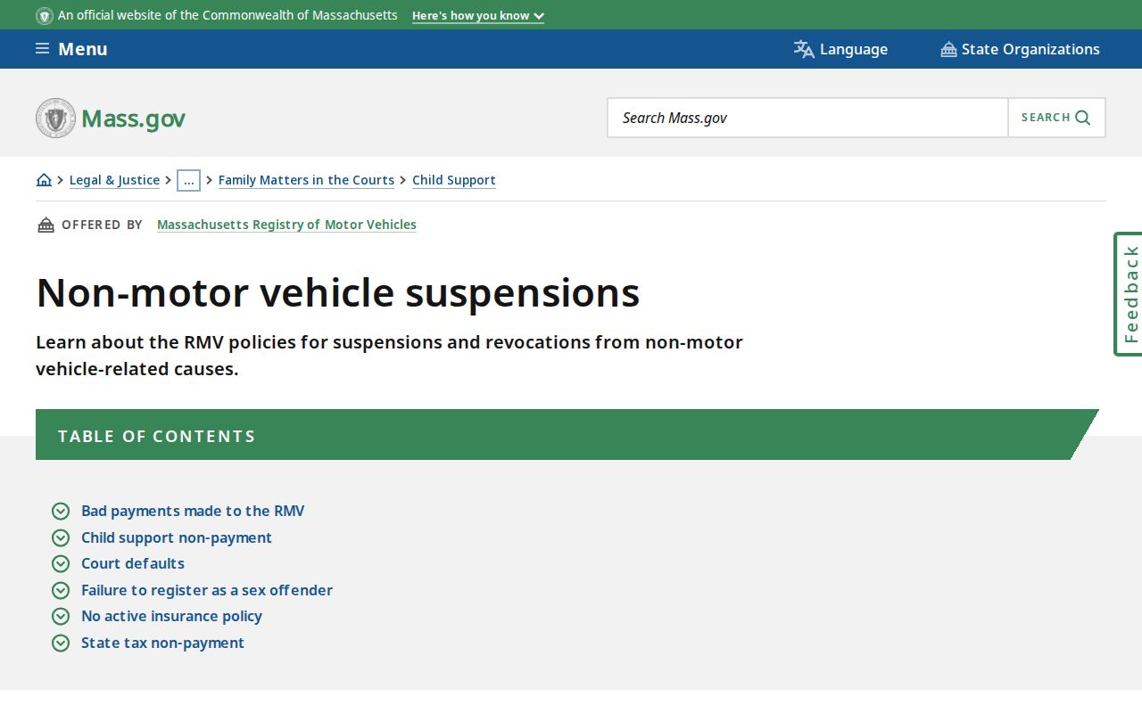This screenshot has width=1142, height=713.
Task: Jump to No active insurance policy section
Action: tap(171, 616)
